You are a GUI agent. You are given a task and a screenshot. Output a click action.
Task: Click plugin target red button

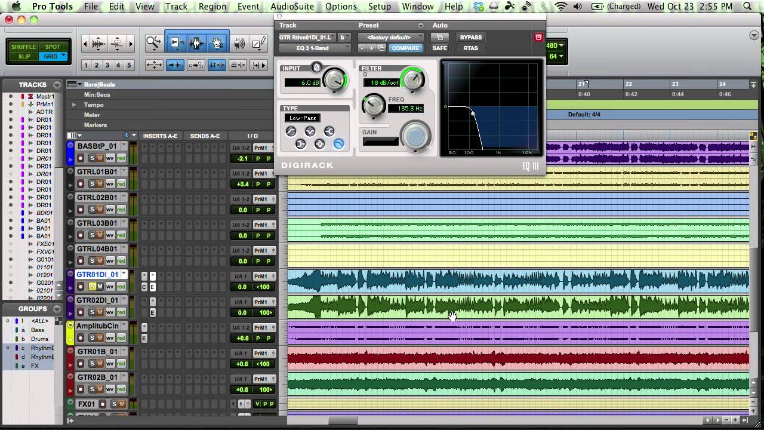click(538, 37)
